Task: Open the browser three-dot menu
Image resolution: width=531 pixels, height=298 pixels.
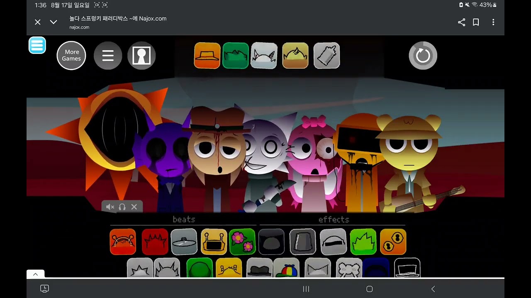Action: click(x=493, y=22)
